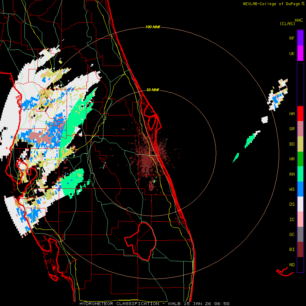Click the ND legend label
The image size is (306, 306).
pyautogui.click(x=292, y=265)
